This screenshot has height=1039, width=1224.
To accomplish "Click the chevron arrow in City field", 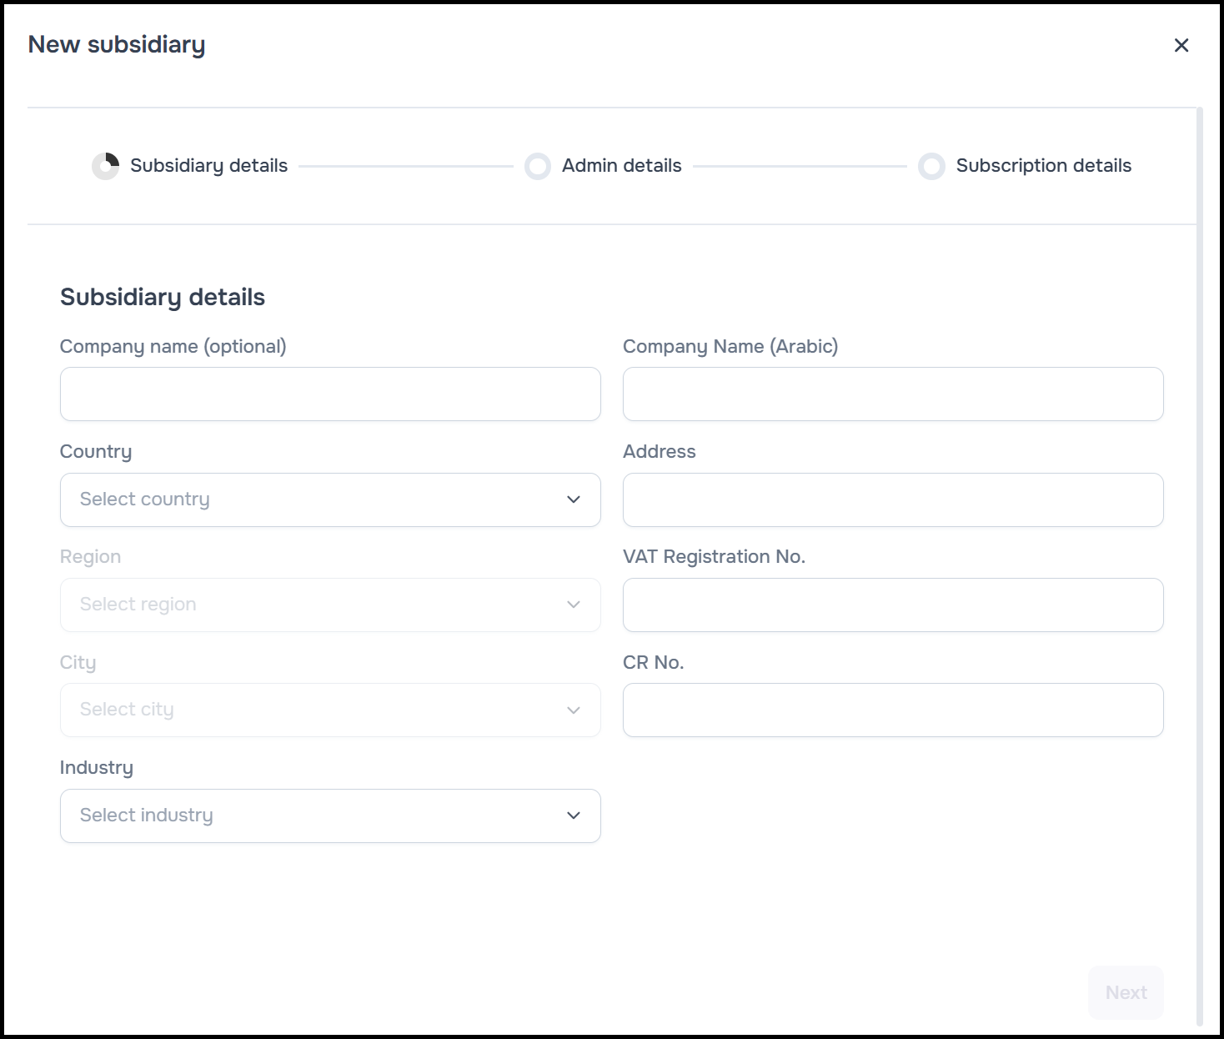I will [574, 710].
